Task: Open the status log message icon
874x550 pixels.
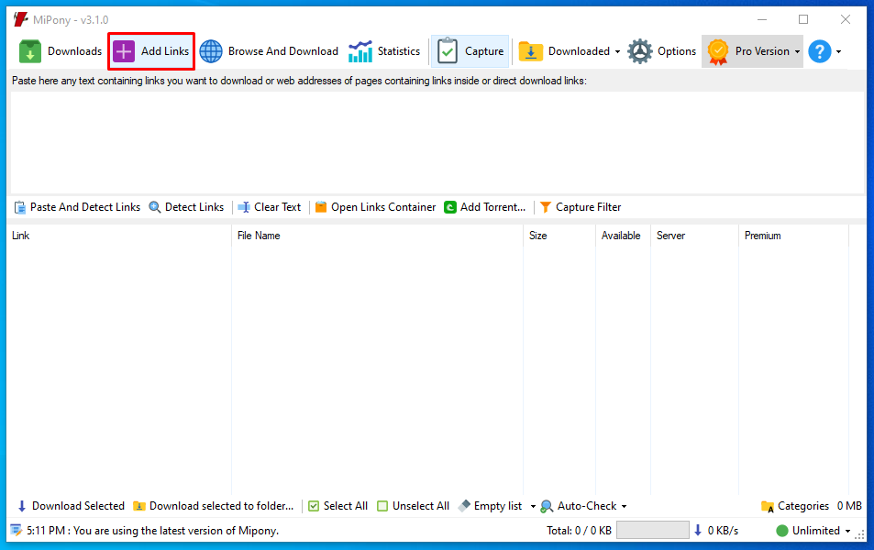Action: 17,531
